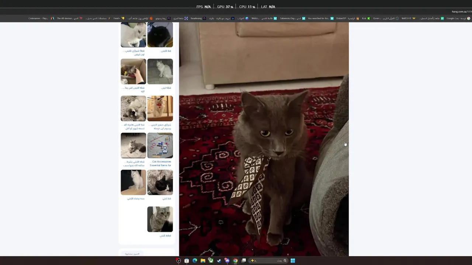Screen dimensions: 472x265
Task: Open OBS Studio from the taskbar
Action: pos(178,261)
